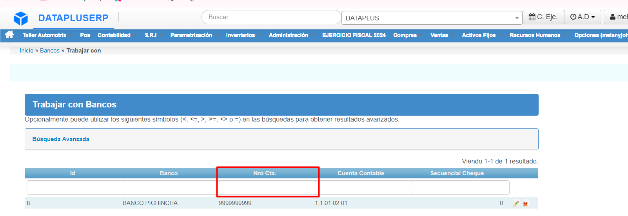
Task: Open the Contabilidad menu
Action: [x=114, y=35]
